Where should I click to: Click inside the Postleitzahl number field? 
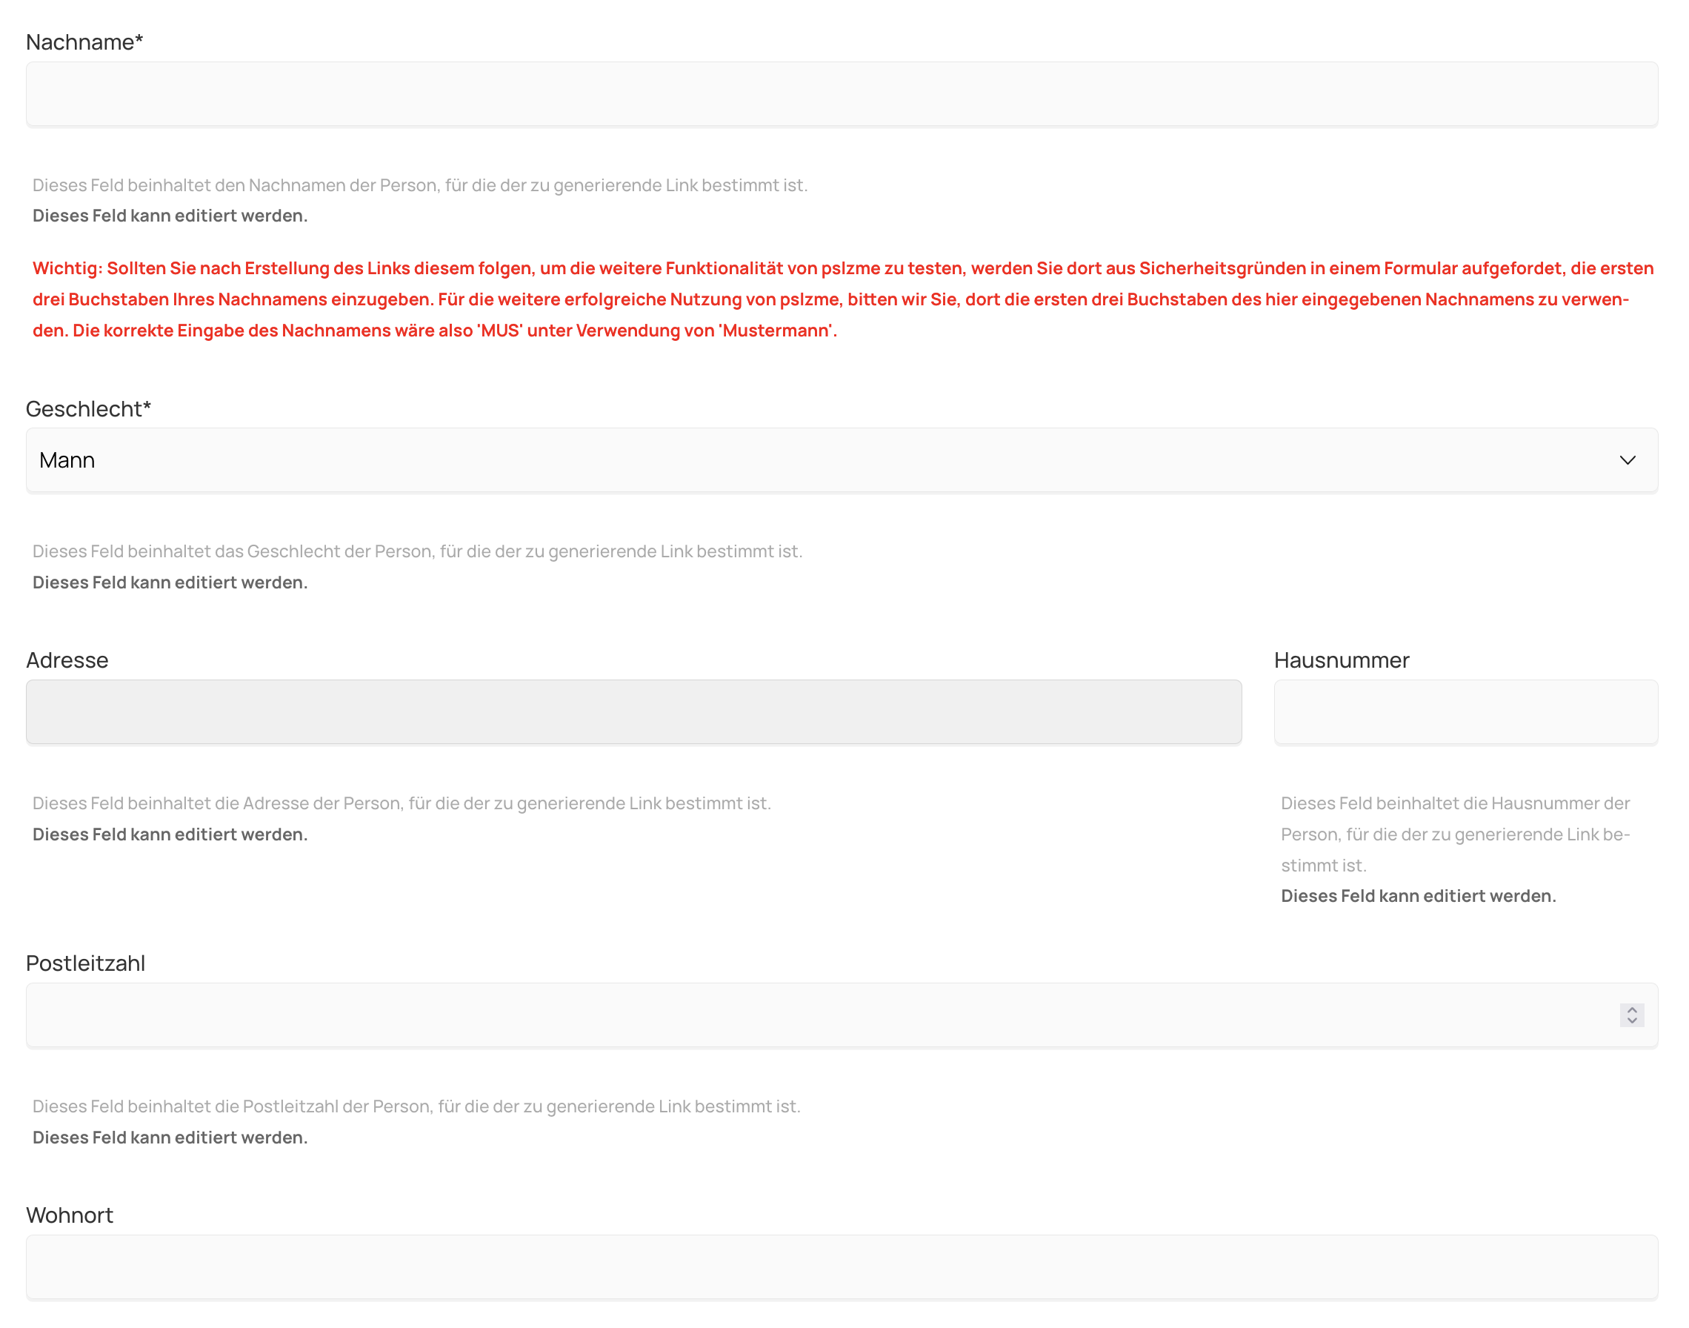tap(816, 1015)
